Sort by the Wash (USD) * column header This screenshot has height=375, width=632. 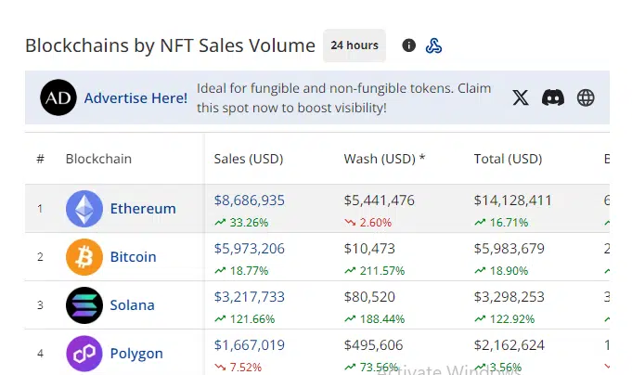coord(384,159)
